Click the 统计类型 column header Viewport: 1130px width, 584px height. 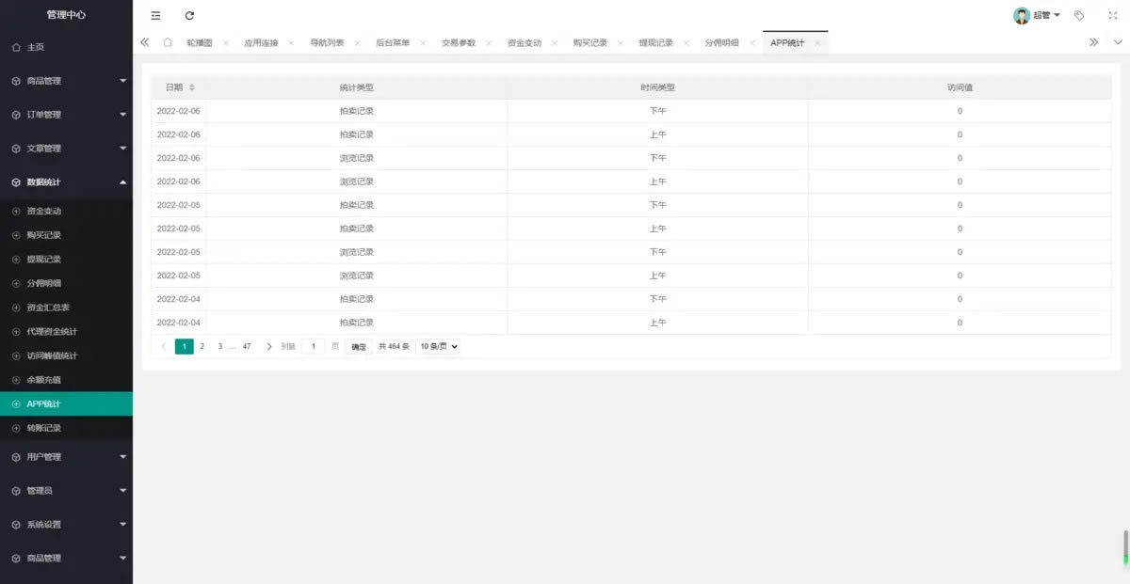357,87
